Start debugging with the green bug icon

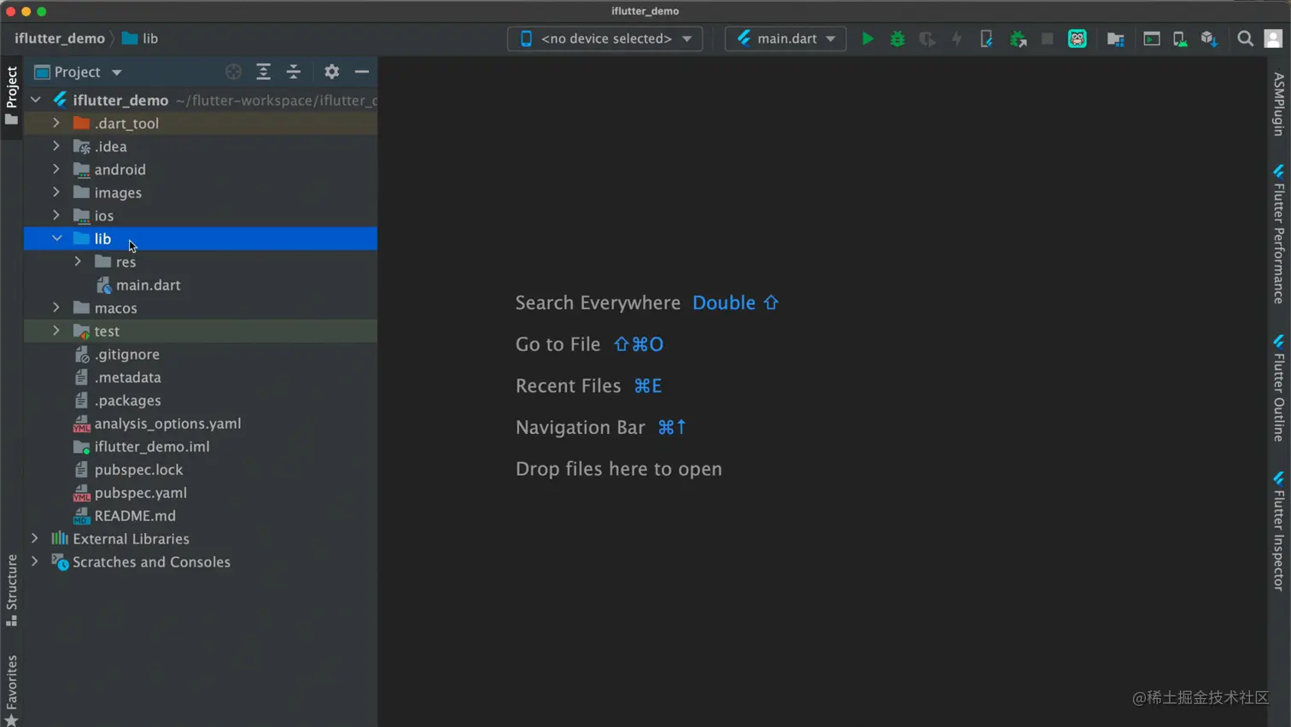[x=897, y=38]
